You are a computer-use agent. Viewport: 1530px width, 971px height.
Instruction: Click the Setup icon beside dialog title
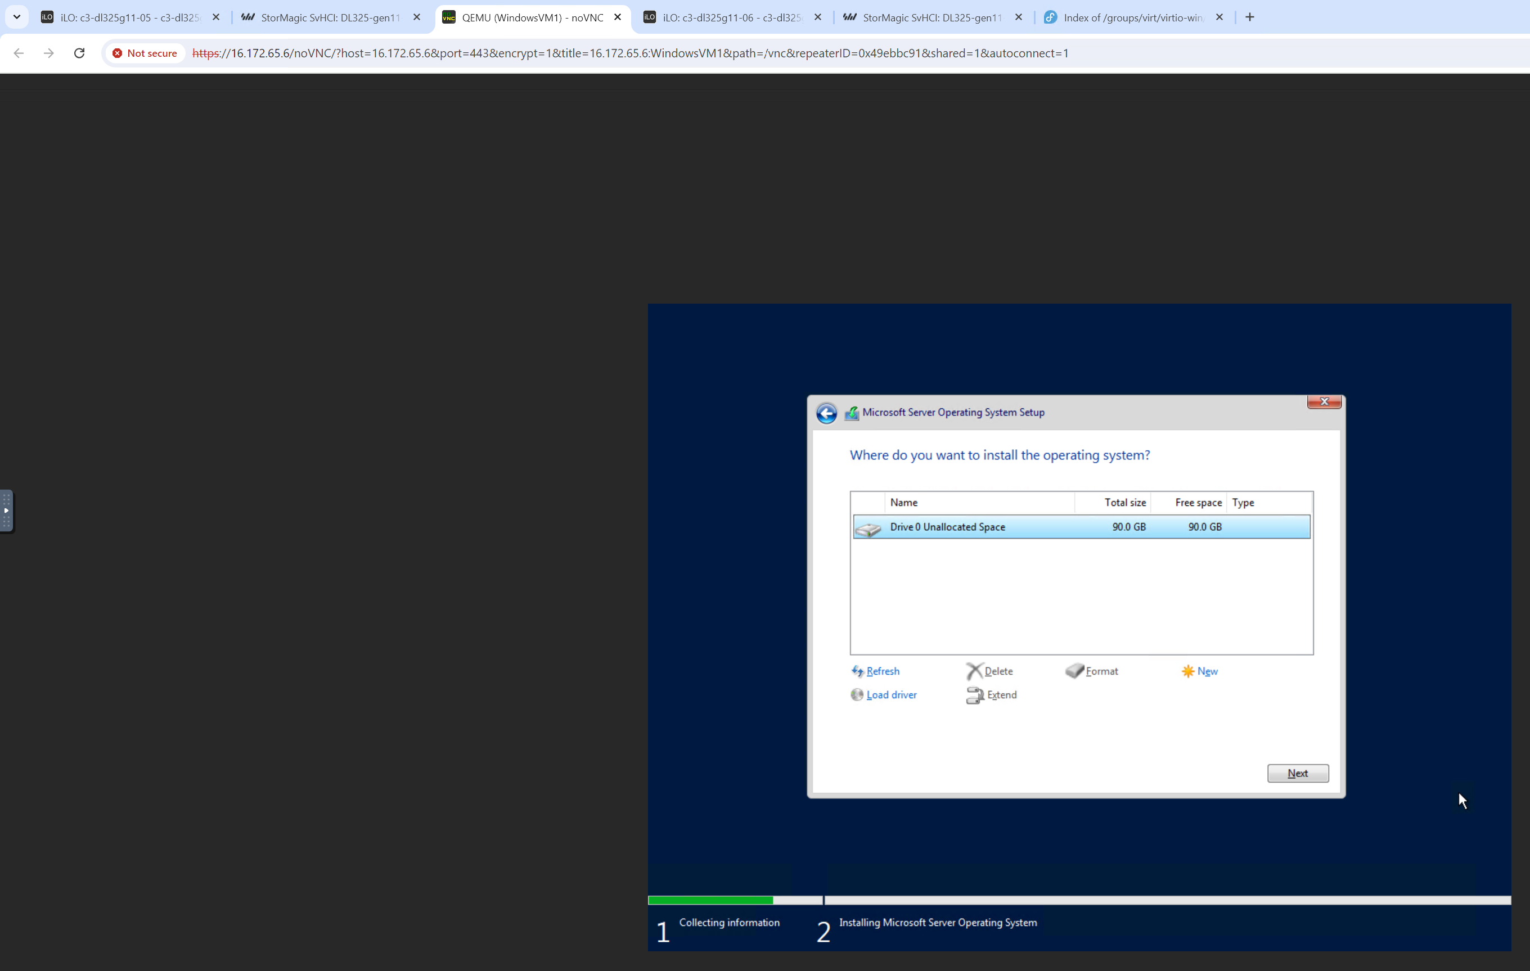tap(852, 413)
